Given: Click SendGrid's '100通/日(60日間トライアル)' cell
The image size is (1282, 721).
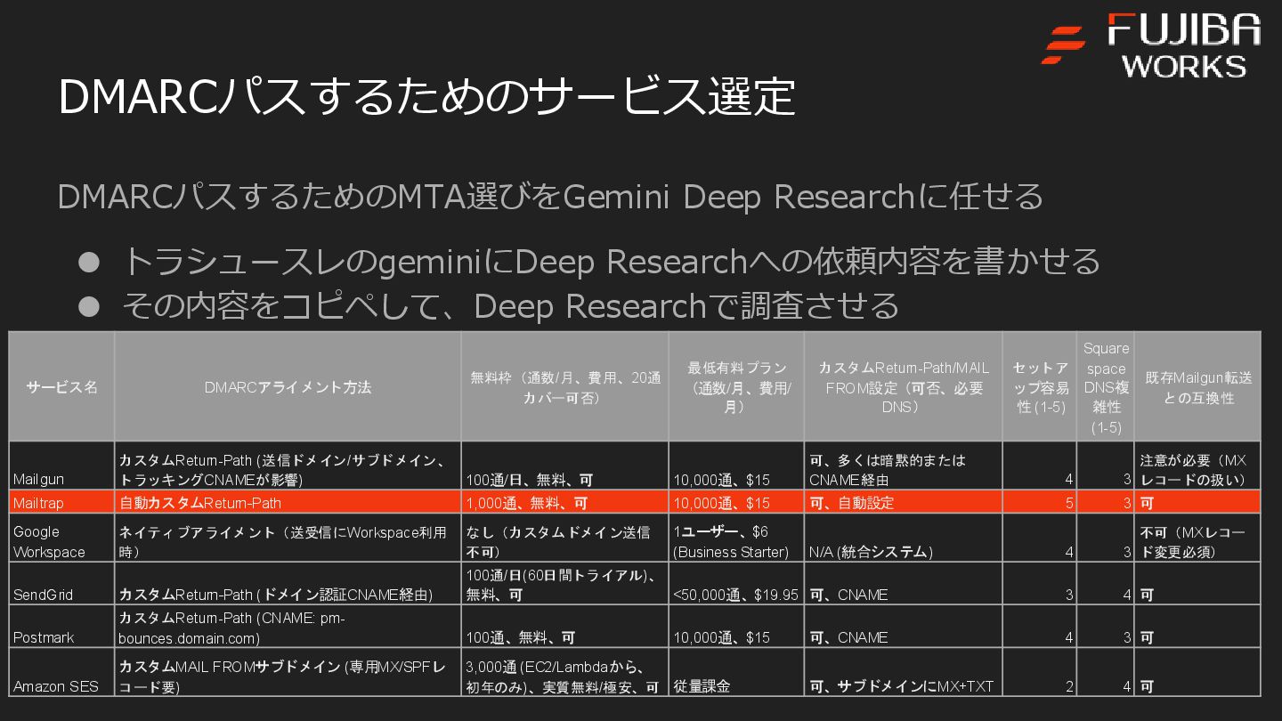Looking at the screenshot, I should tap(564, 584).
